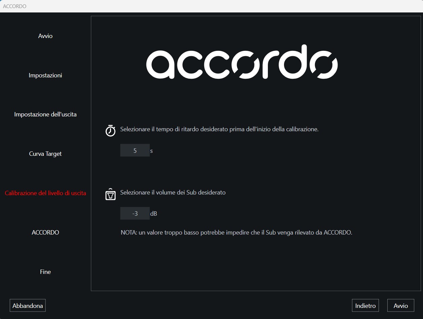Open the Avvio step in sidebar

click(45, 36)
